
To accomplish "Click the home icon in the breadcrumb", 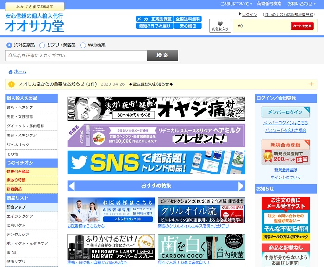I will [11, 72].
